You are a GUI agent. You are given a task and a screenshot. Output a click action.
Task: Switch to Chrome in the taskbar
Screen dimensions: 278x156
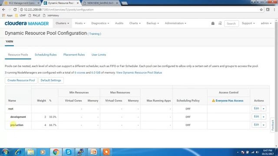coord(56,152)
